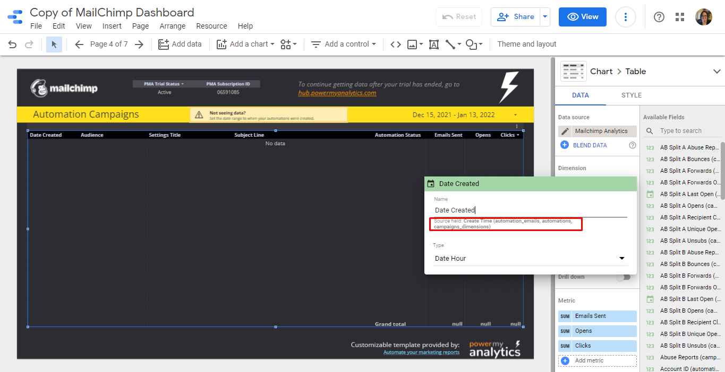Collapse the Chart Table panel chevron
725x372 pixels.
718,71
